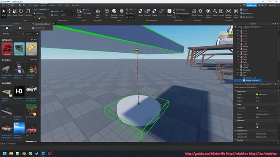280x157 pixels.
Task: Collapse the Behavior properties section
Action: [235, 120]
